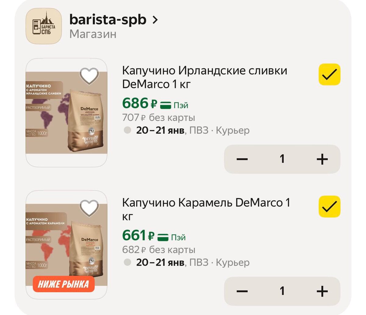The height and width of the screenshot is (315, 366).
Task: Tap the delivery dot next to Irish Cream dates
Action: click(x=127, y=130)
